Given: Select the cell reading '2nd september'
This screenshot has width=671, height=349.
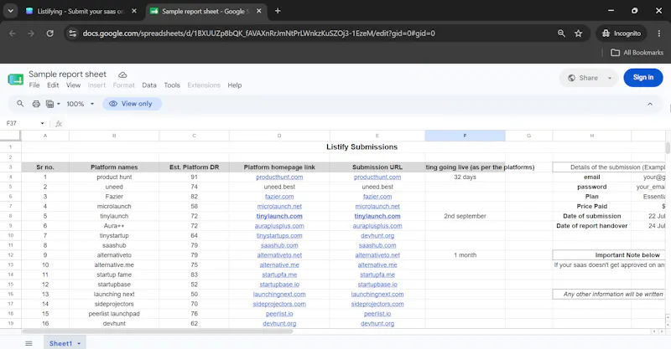Looking at the screenshot, I should click(x=466, y=216).
